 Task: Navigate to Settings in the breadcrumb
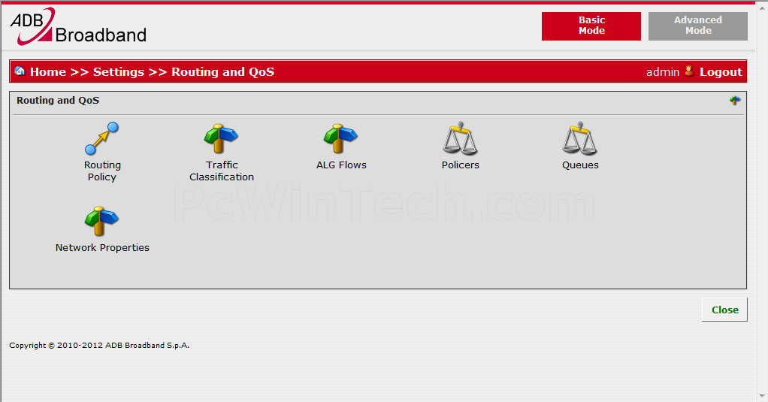tap(119, 72)
